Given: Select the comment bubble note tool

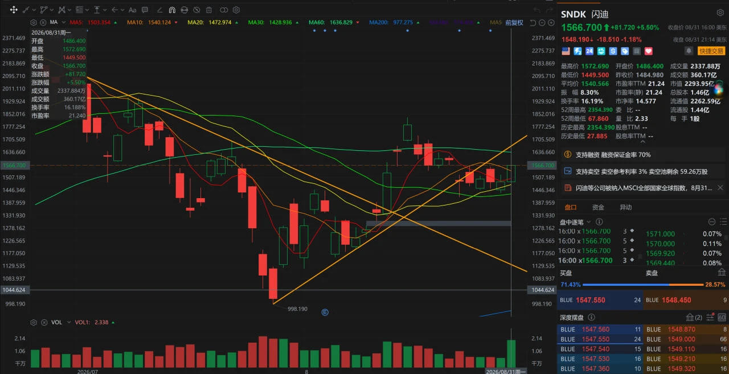Looking at the screenshot, I should pyautogui.click(x=145, y=10).
